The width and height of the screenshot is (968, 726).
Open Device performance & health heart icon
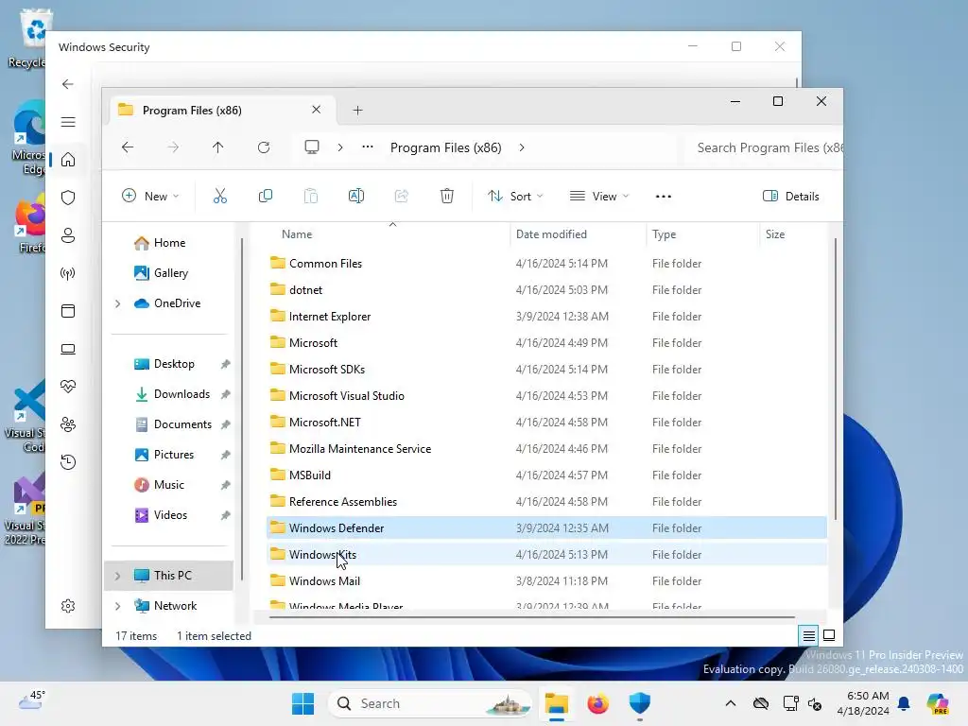point(68,387)
